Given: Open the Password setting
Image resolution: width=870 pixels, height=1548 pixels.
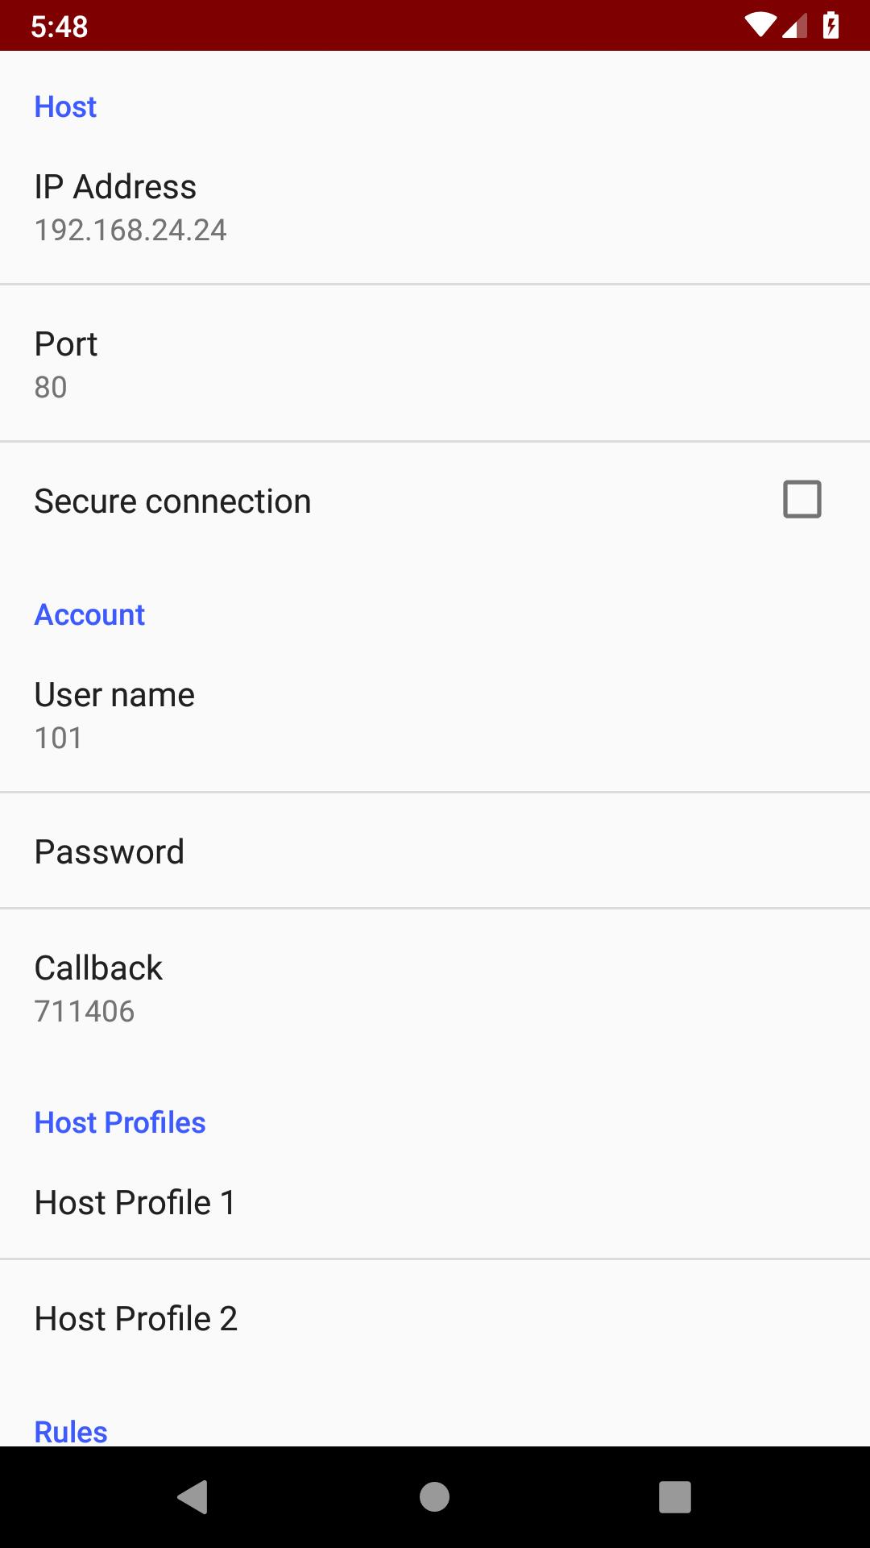Looking at the screenshot, I should (x=435, y=851).
